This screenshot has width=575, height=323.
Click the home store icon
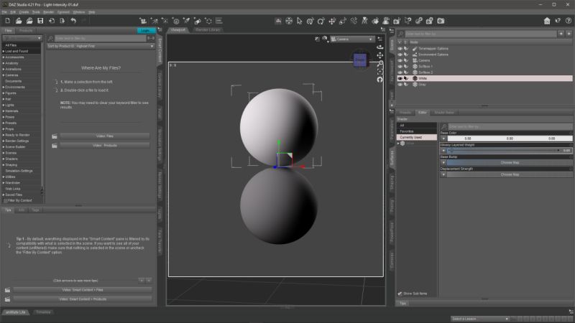(x=547, y=21)
